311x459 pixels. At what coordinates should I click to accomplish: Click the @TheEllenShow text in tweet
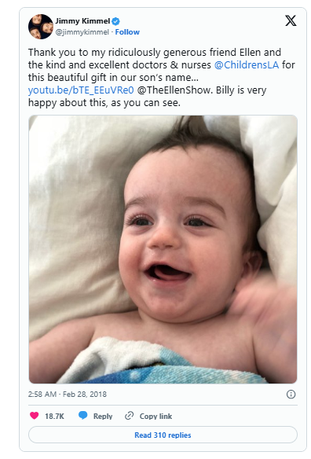(174, 90)
